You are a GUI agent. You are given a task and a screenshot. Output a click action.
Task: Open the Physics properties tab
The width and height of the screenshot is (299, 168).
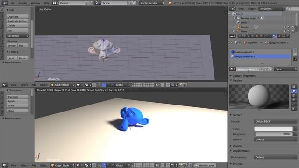point(288,36)
